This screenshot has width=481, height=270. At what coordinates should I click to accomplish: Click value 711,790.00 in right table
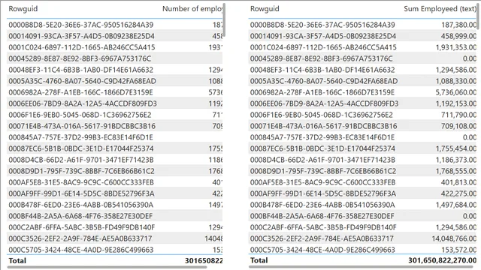(458, 115)
